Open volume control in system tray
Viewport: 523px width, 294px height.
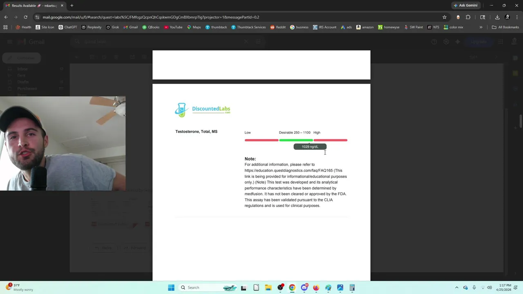489,287
